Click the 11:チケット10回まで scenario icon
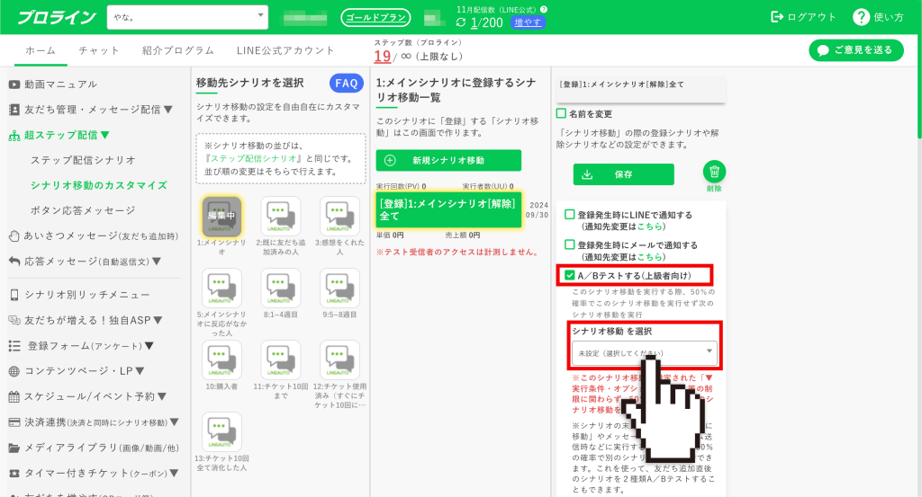This screenshot has width=922, height=497. click(x=280, y=359)
